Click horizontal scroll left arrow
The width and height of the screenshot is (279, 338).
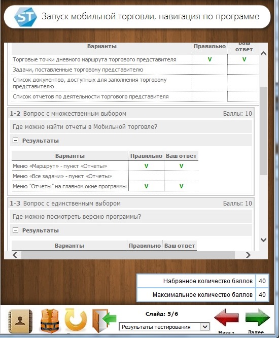tap(15, 255)
